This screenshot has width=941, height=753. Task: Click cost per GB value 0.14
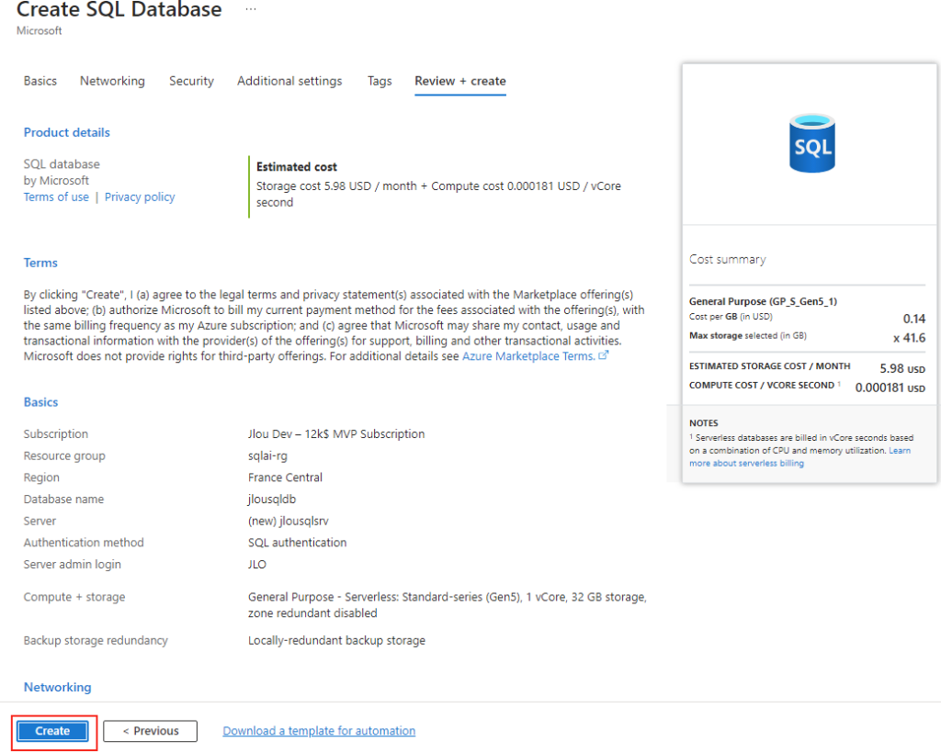(914, 319)
